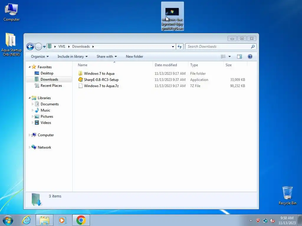This screenshot has height=226, width=302.
Task: Refresh the Downloads folder view
Action: pyautogui.click(x=180, y=46)
